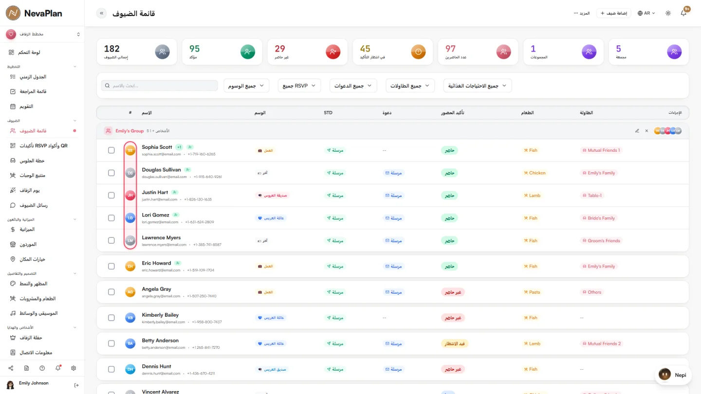
Task: Remove Emily's Group using the X icon
Action: click(x=646, y=131)
